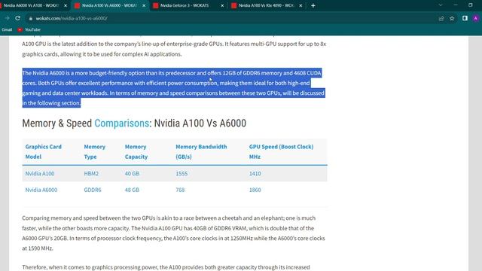This screenshot has height=271, width=482.
Task: Click the forward navigation arrow
Action: 7,18
